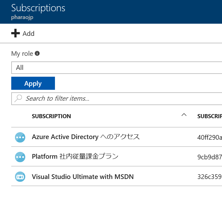Screen dimensions: 222x198
Task: Click the Azure Active Directory subscription icon
Action: coord(20,137)
